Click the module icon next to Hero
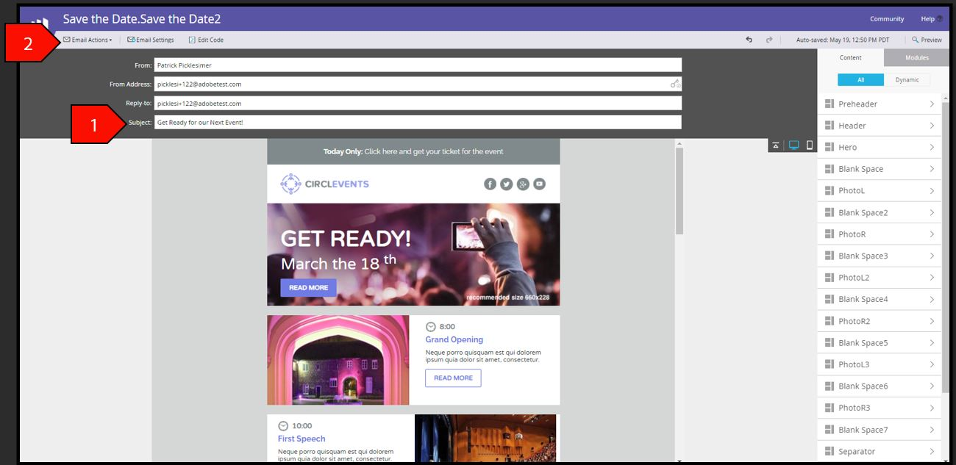The height and width of the screenshot is (465, 956). [x=830, y=148]
